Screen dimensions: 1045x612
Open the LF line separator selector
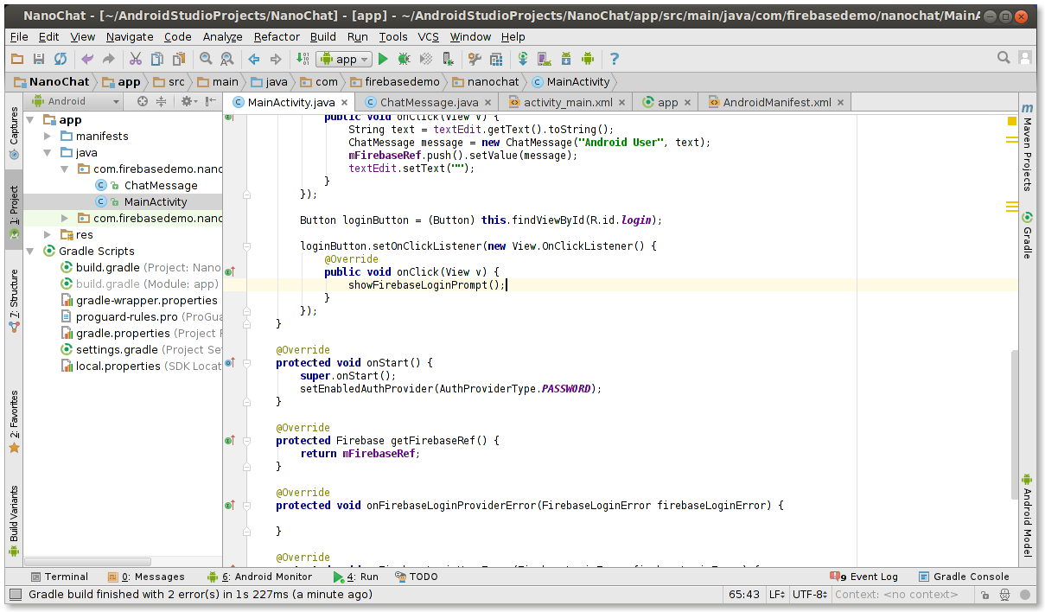777,594
